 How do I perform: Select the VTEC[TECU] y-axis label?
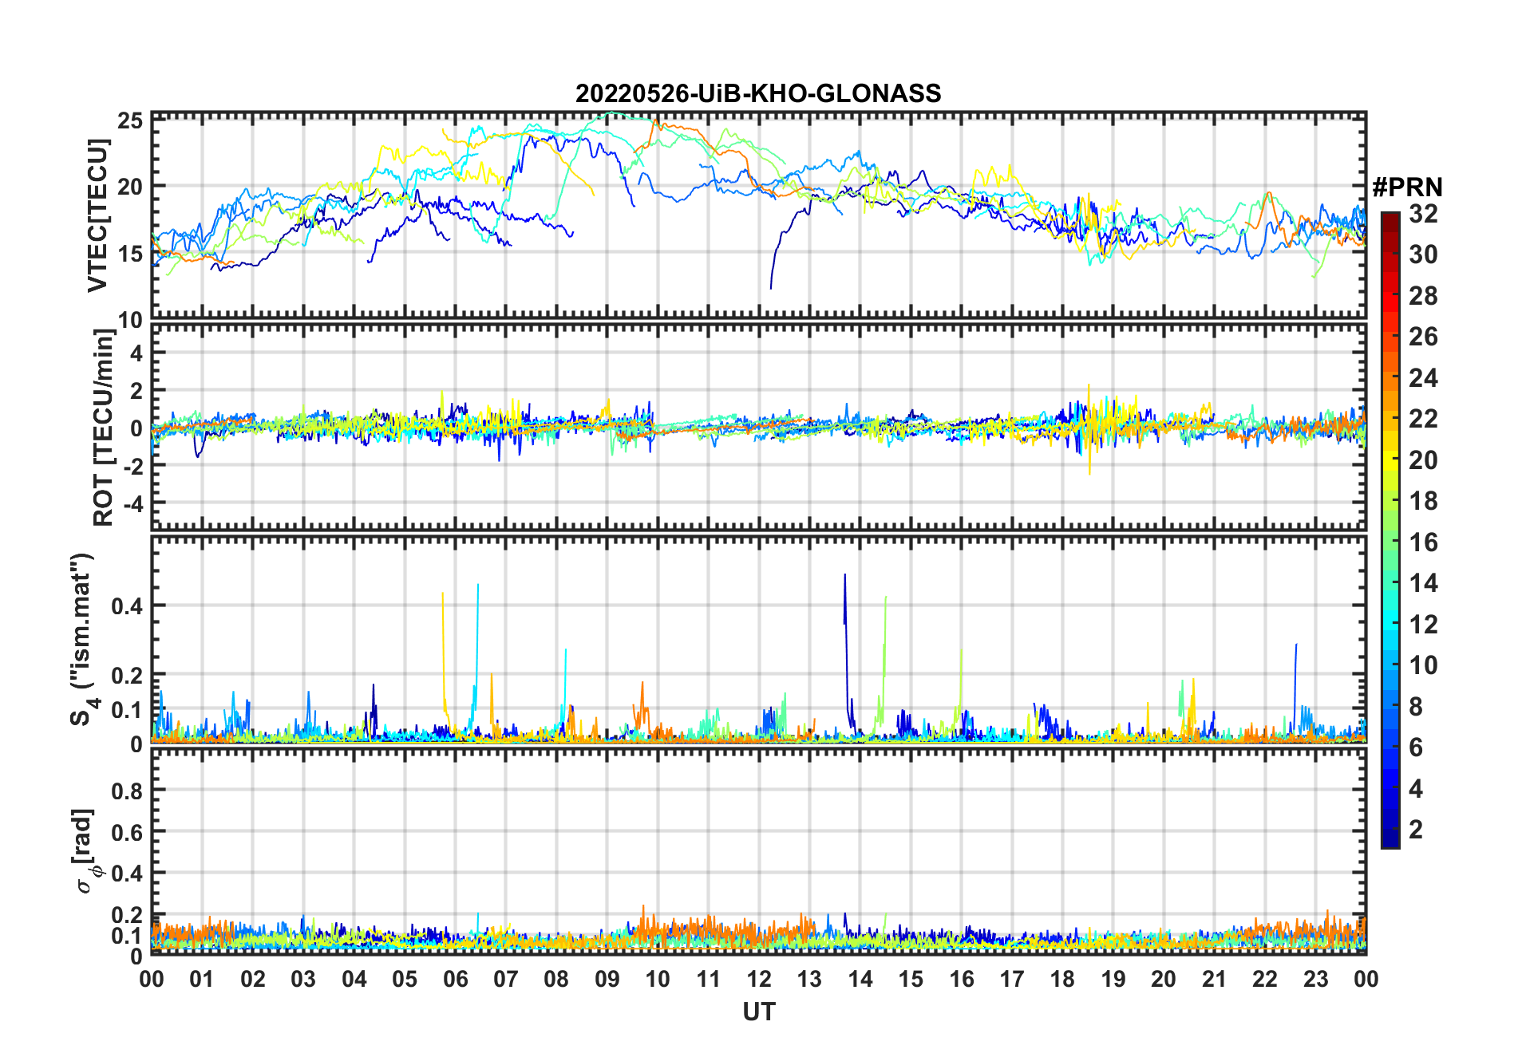[97, 215]
